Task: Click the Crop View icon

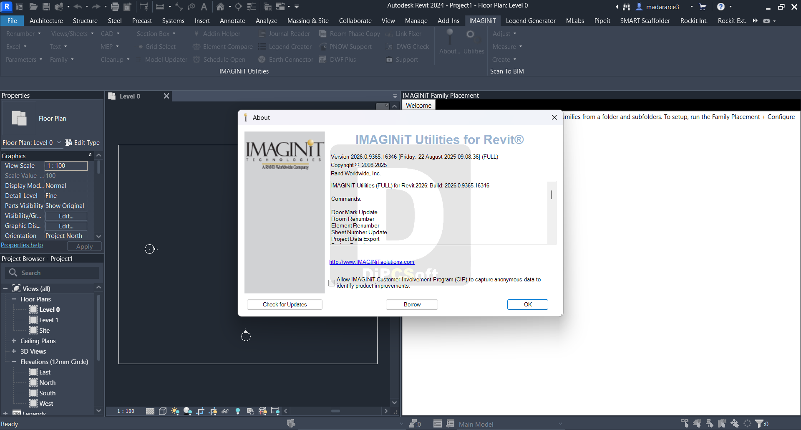Action: click(x=200, y=411)
